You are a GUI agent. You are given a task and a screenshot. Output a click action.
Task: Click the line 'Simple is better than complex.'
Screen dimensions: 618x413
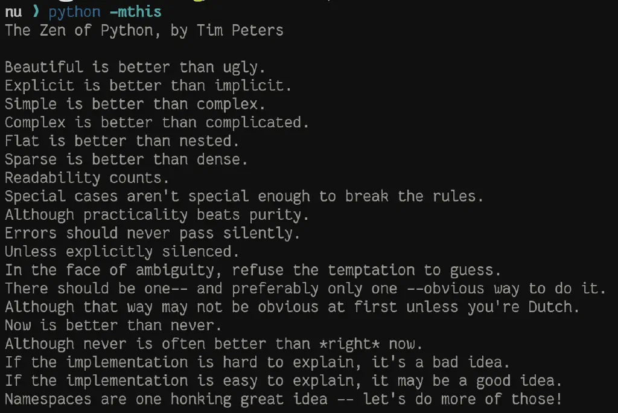point(135,104)
